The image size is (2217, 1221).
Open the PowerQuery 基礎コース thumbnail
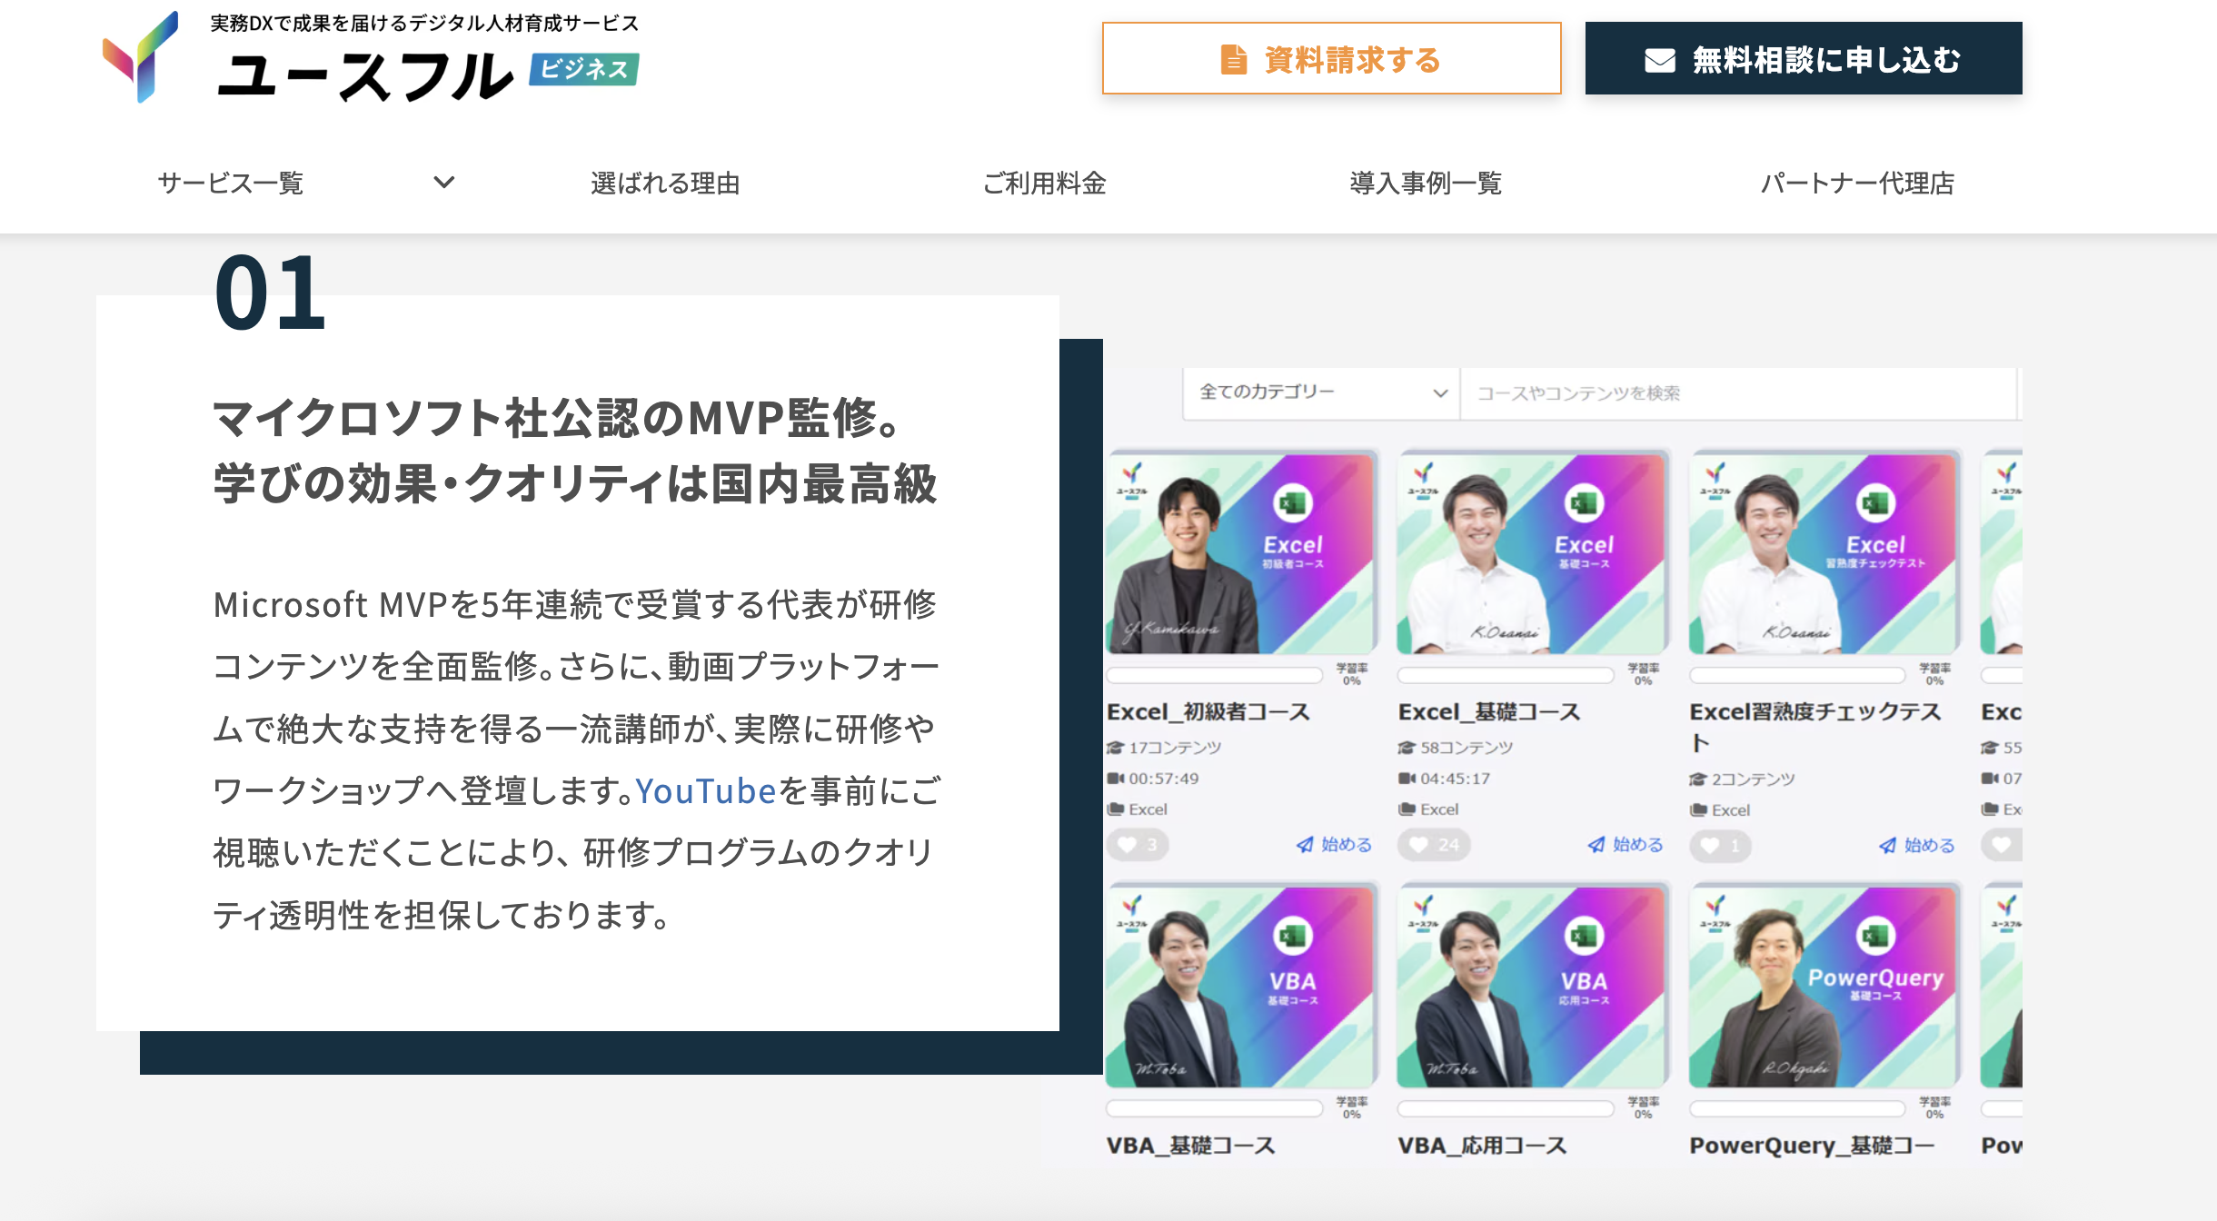coord(1824,987)
